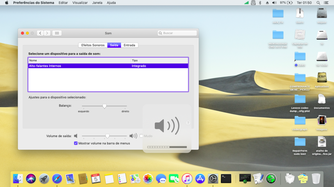Image resolution: width=334 pixels, height=187 pixels.
Task: Uncheck Mostrar volume na barra de menus
Action: pos(76,143)
